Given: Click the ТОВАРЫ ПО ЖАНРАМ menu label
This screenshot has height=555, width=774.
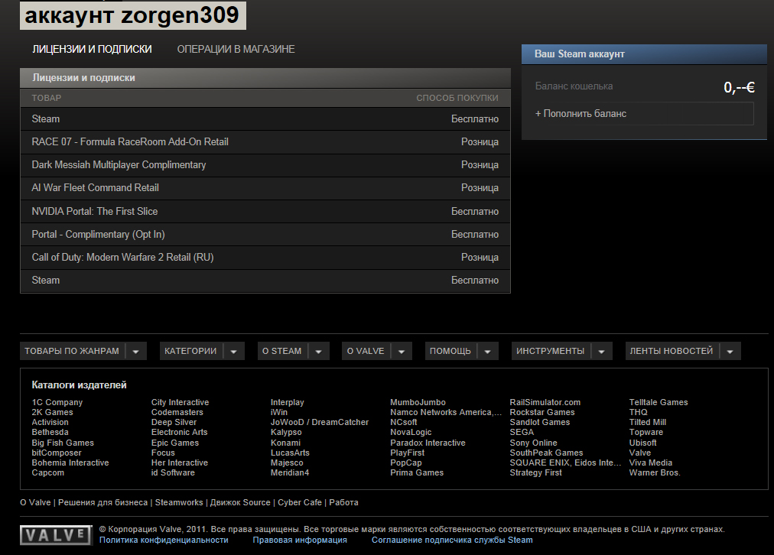Looking at the screenshot, I should (72, 351).
